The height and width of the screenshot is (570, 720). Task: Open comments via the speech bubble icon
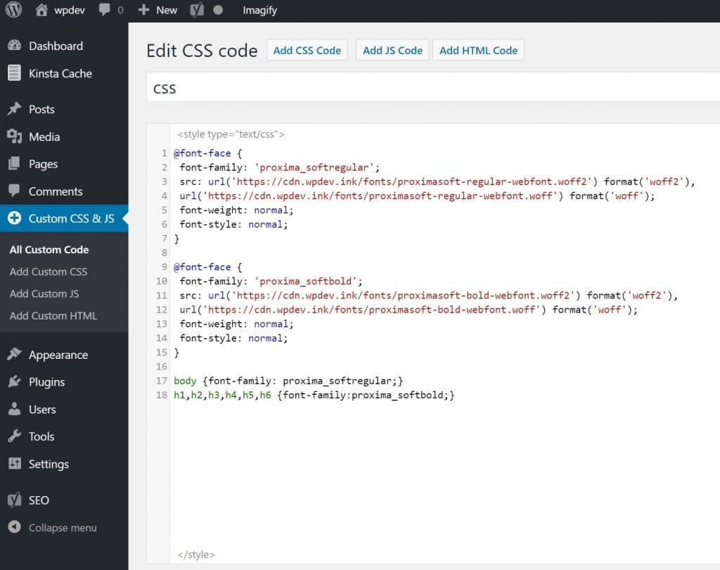click(104, 10)
